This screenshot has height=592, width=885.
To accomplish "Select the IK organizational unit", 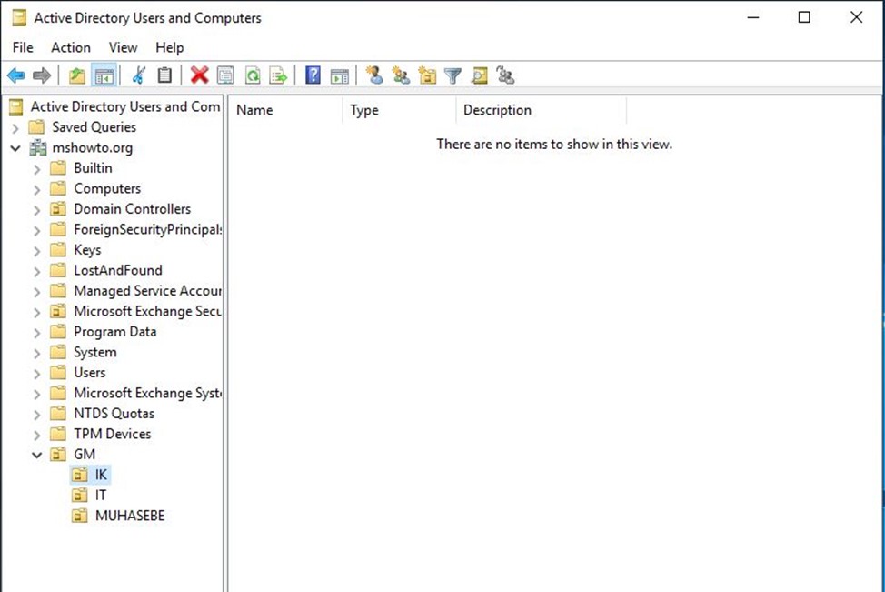I will coord(101,475).
